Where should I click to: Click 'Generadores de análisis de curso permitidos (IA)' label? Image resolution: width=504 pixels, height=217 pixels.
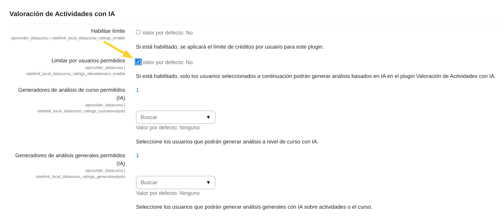pos(72,94)
